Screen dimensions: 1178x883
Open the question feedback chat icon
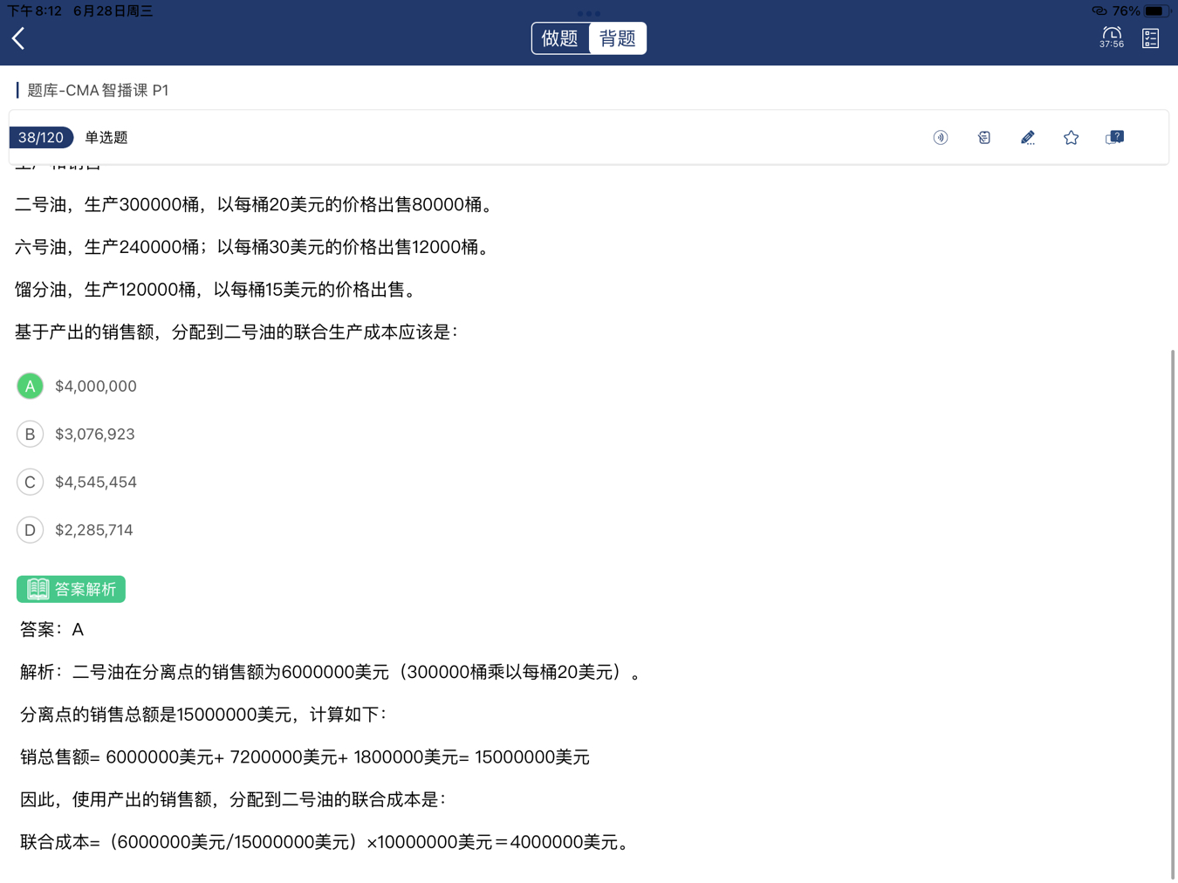1114,138
